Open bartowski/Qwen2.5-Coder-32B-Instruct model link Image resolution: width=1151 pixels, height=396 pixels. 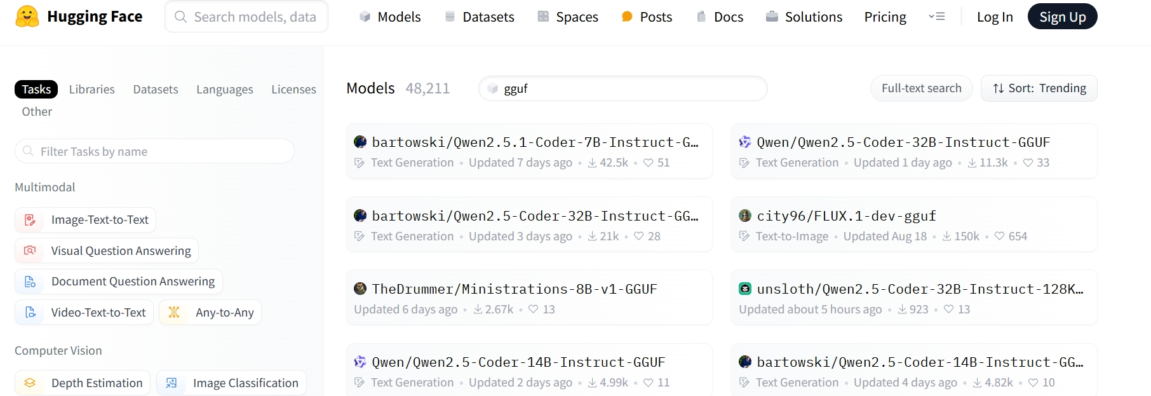[535, 215]
